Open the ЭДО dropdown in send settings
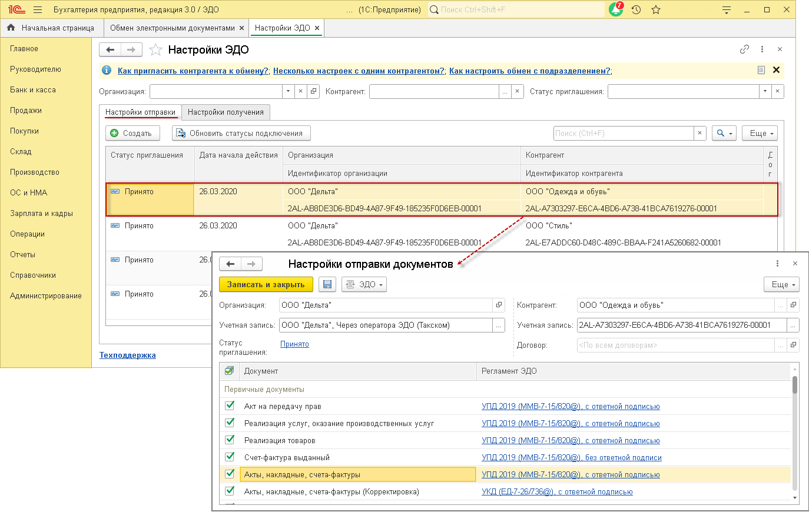The height and width of the screenshot is (512, 809). click(x=364, y=284)
